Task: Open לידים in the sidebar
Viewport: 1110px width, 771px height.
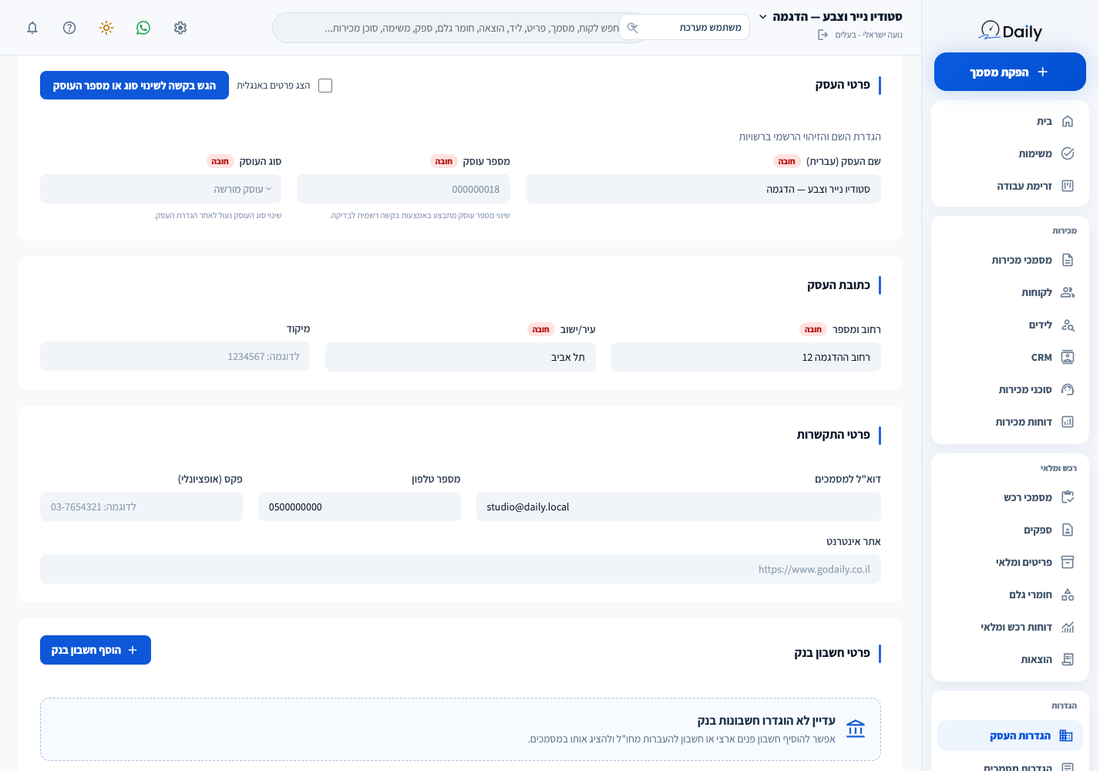Action: pyautogui.click(x=1010, y=325)
